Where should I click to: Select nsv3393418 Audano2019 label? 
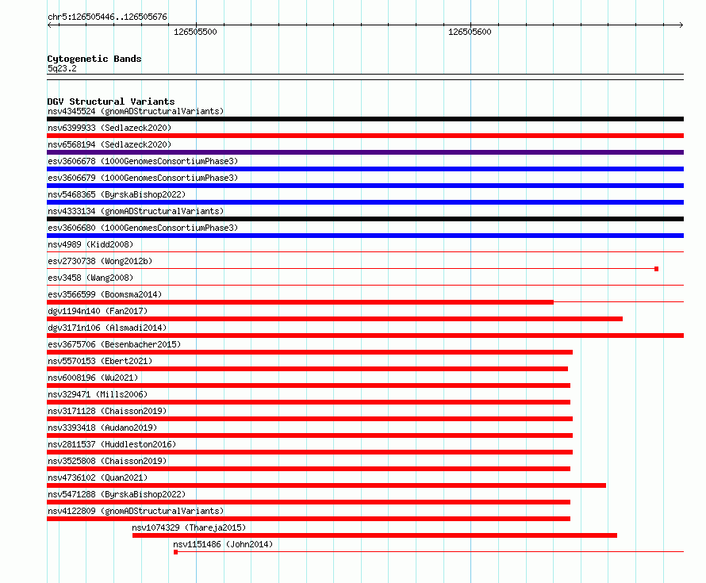pos(102,428)
